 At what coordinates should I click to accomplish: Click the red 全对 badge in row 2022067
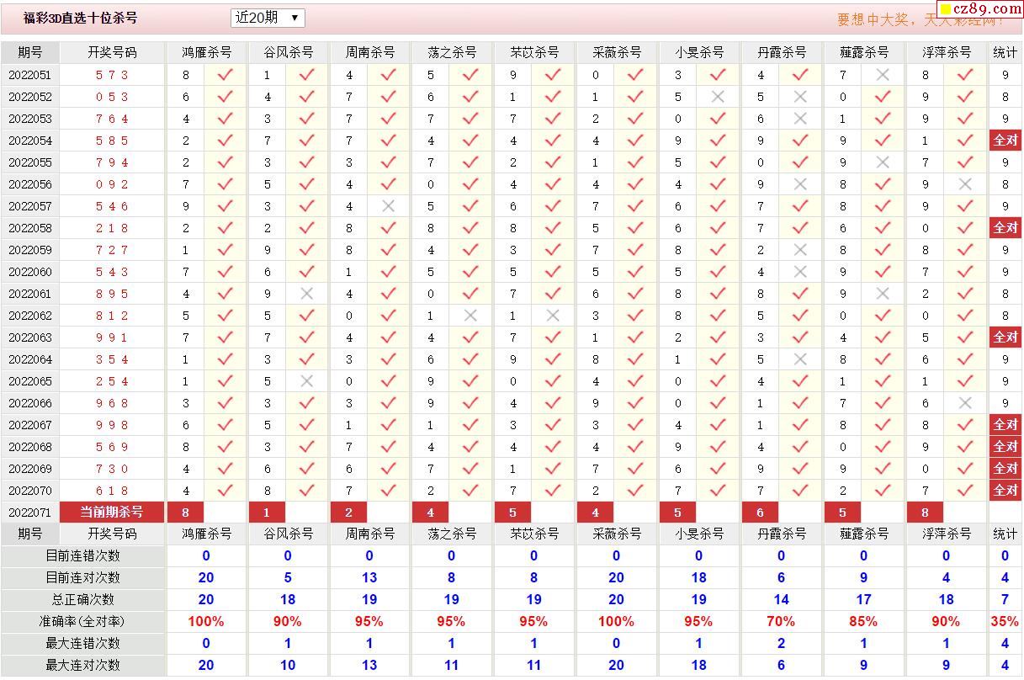[1005, 425]
